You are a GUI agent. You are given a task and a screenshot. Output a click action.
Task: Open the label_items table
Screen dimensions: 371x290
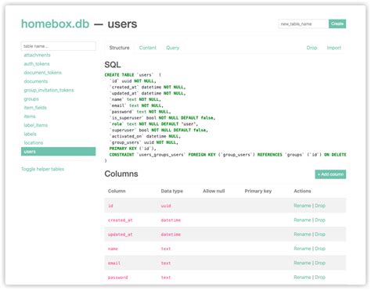tap(36, 125)
